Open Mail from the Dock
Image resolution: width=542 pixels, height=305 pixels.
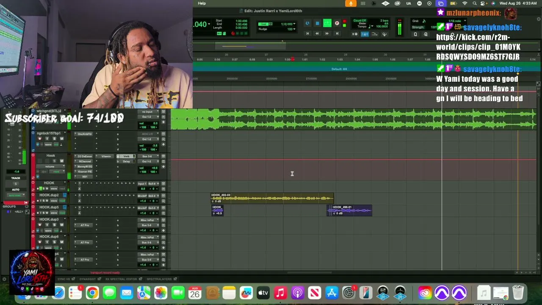(x=127, y=293)
